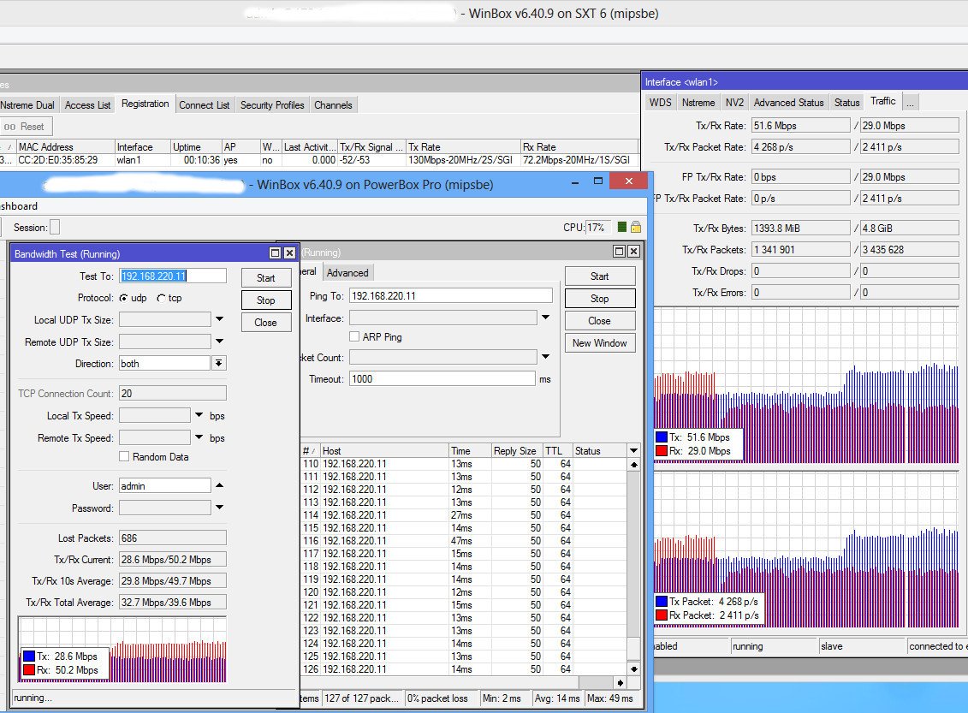
Task: Click the red Rx swatch in Bandwidth Test graph
Action: pos(28,670)
